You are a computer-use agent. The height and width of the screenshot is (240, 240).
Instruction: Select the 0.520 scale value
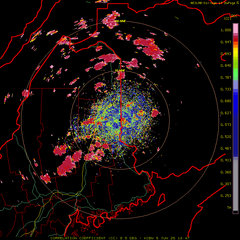(x=226, y=137)
